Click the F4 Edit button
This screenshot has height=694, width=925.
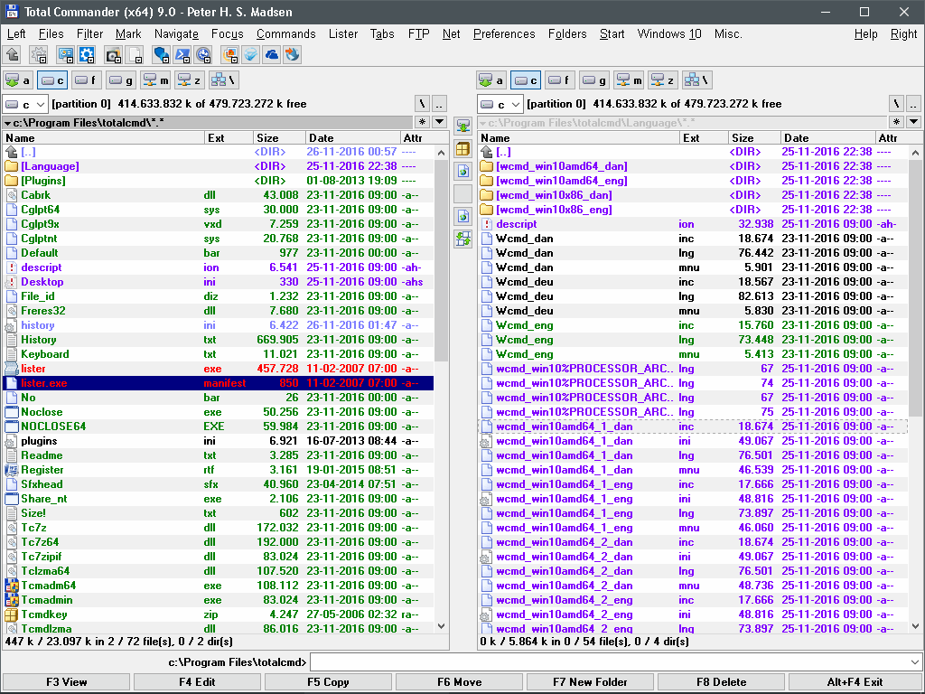[197, 682]
